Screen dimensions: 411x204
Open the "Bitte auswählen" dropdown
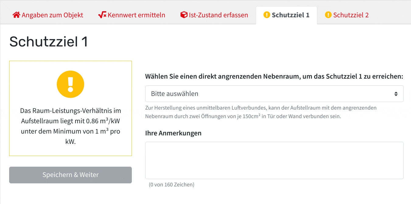[x=274, y=93]
